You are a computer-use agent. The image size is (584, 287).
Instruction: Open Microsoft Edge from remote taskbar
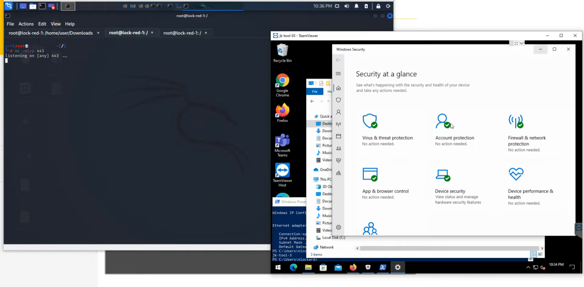[x=293, y=267]
